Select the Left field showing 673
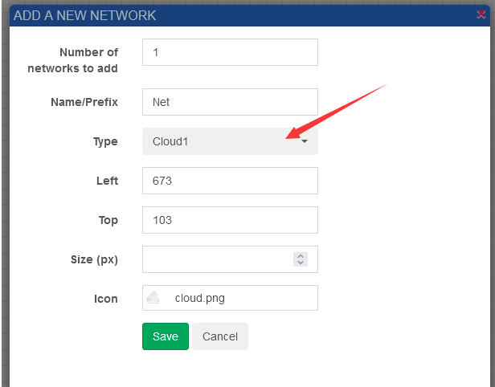This screenshot has width=495, height=387. (230, 181)
